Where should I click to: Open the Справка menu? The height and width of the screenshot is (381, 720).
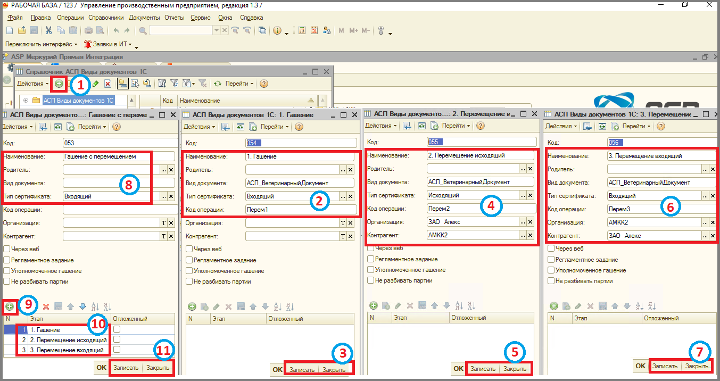pos(251,18)
